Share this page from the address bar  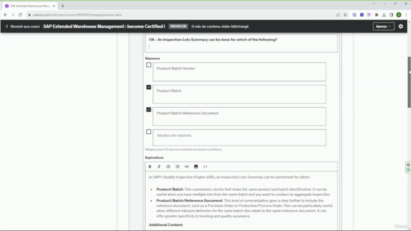click(338, 15)
